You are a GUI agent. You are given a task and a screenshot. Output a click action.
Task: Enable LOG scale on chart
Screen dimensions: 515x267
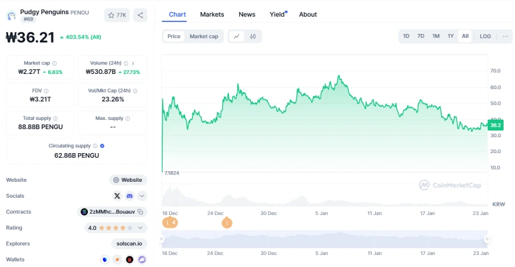click(x=485, y=37)
